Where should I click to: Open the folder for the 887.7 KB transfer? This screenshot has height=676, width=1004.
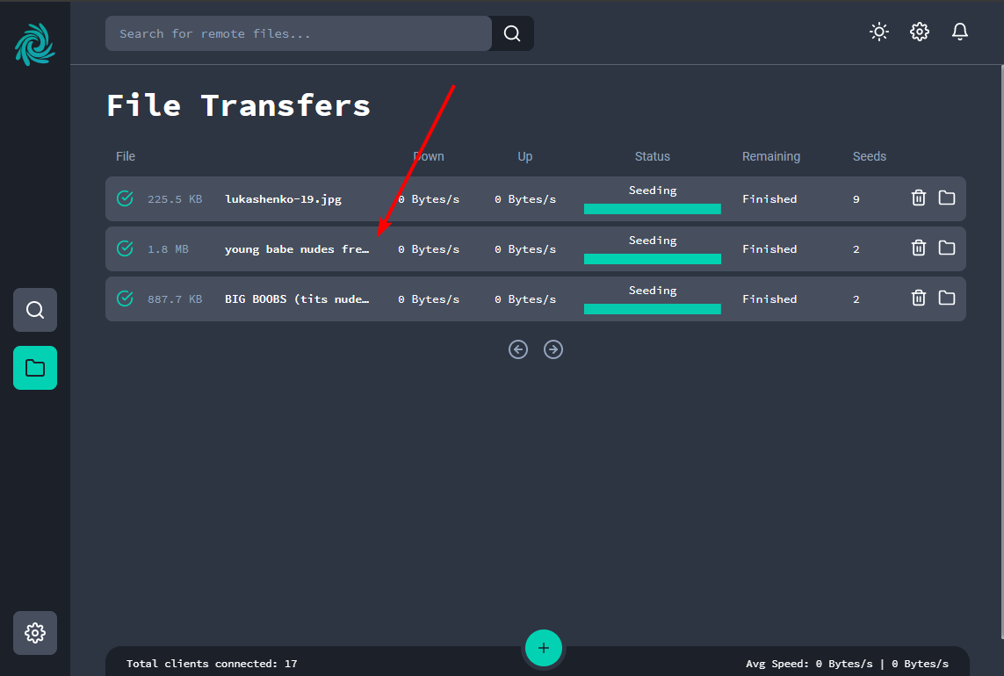(x=946, y=298)
